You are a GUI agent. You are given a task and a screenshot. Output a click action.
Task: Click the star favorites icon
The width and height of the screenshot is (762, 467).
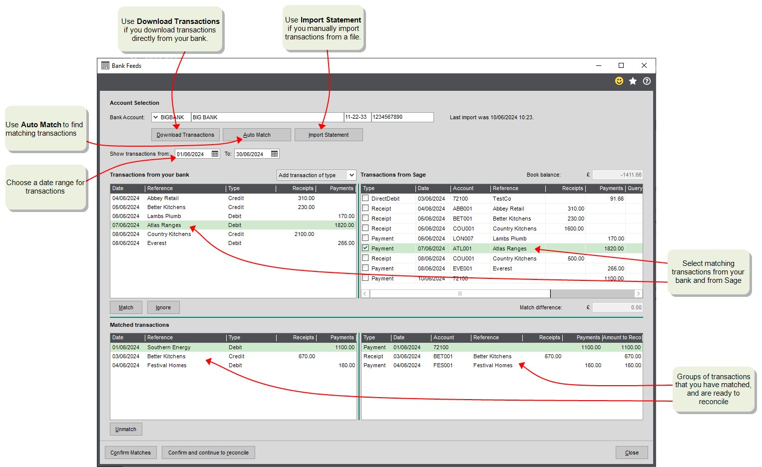click(633, 81)
